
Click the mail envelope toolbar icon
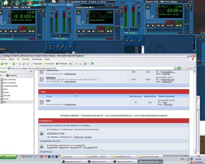[x=76, y=64]
